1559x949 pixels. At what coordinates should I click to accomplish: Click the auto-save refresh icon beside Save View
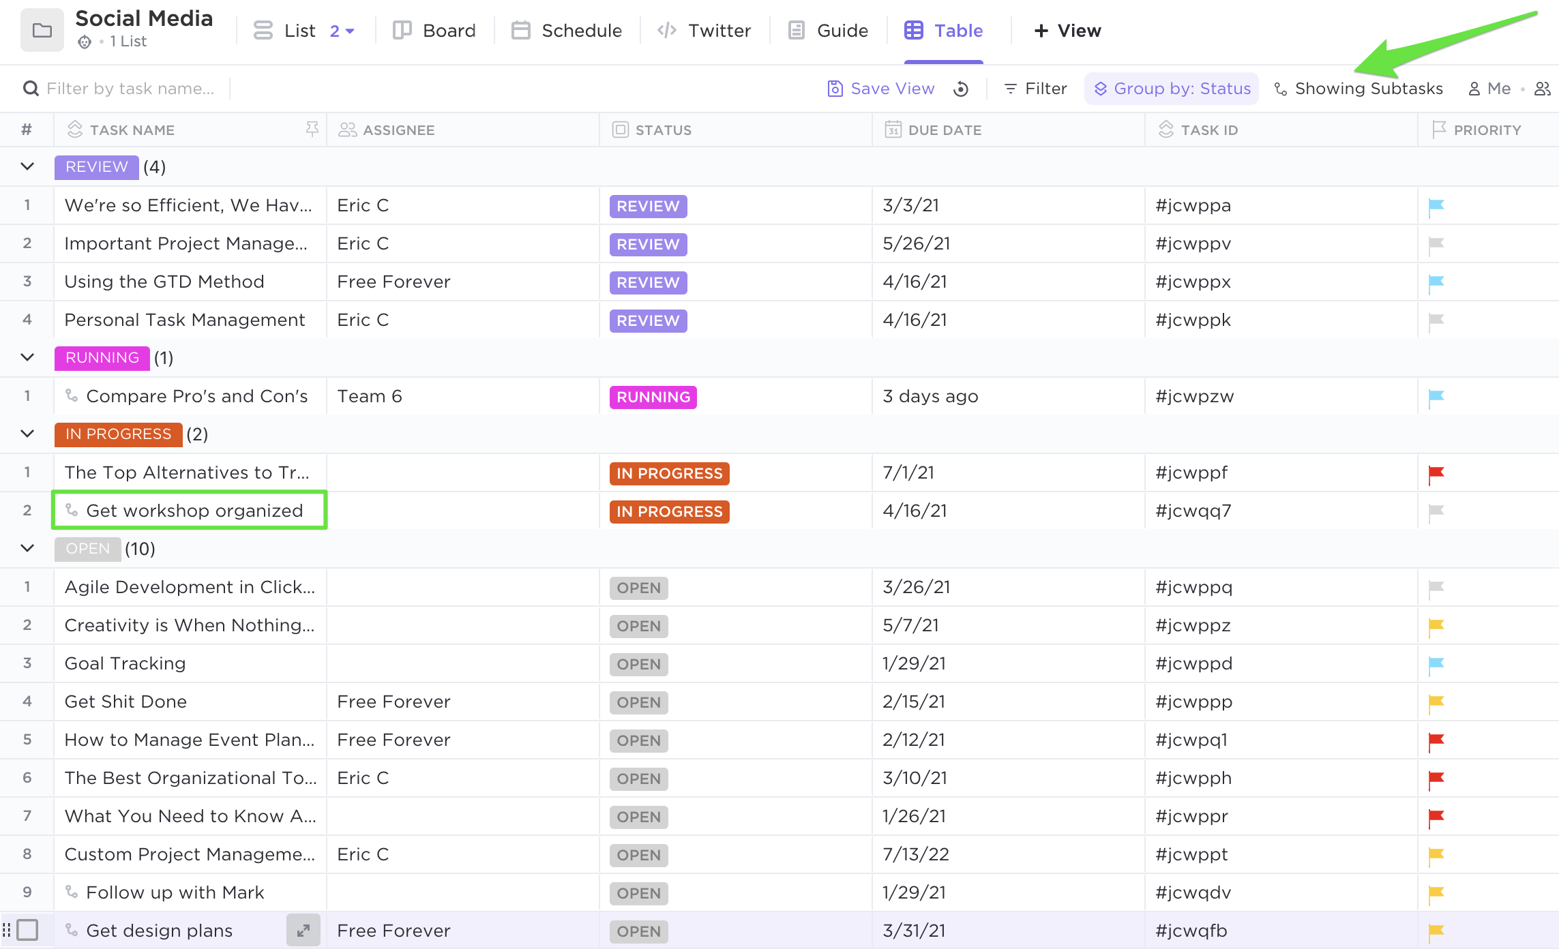pyautogui.click(x=961, y=89)
